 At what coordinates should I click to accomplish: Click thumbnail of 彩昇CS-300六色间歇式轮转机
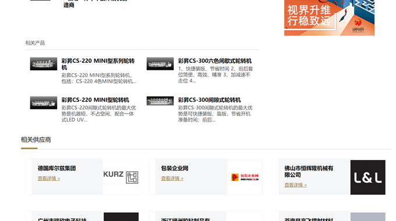tap(160, 63)
